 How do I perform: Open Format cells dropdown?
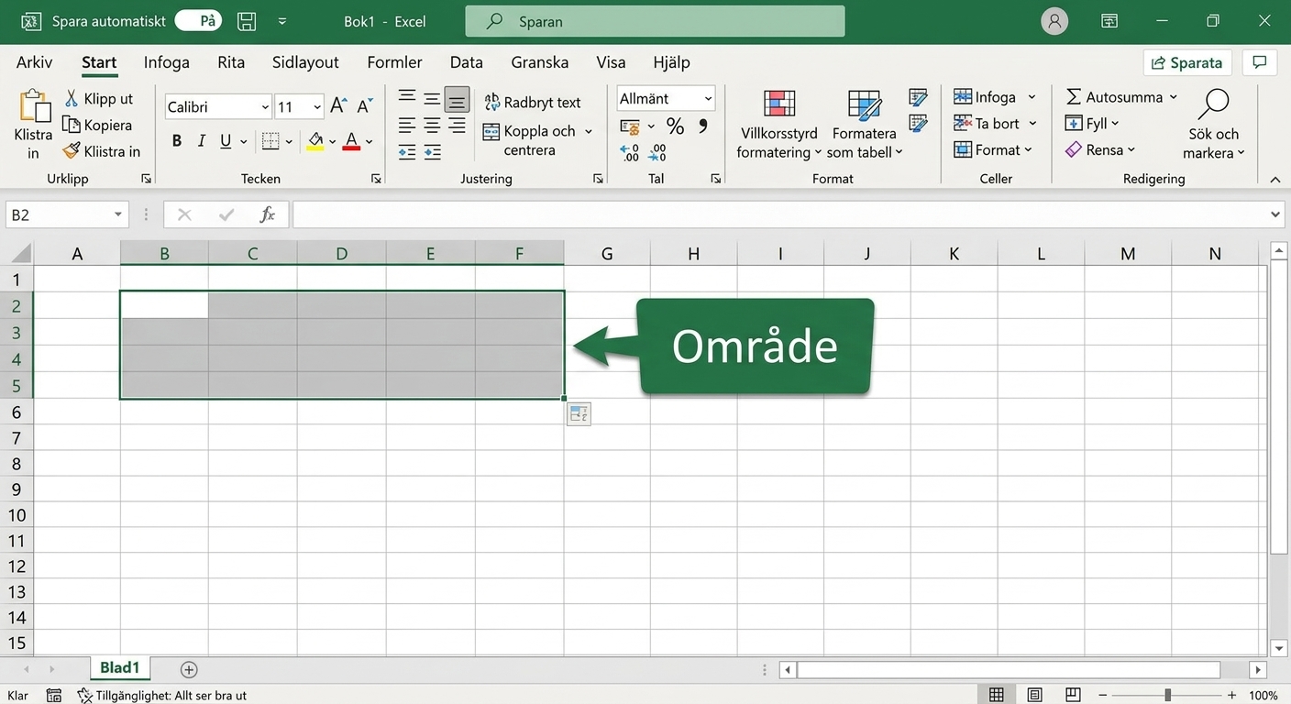pos(993,149)
